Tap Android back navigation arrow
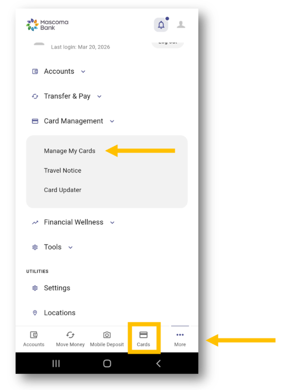 click(158, 364)
